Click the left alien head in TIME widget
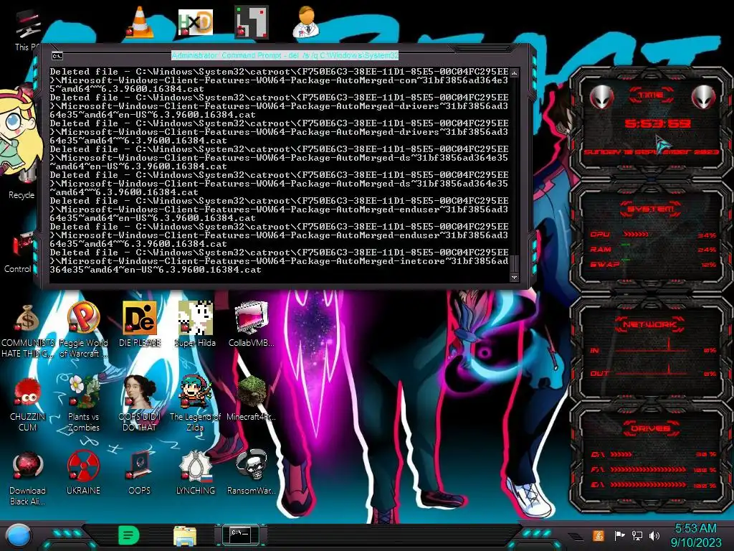The image size is (734, 551). [601, 97]
